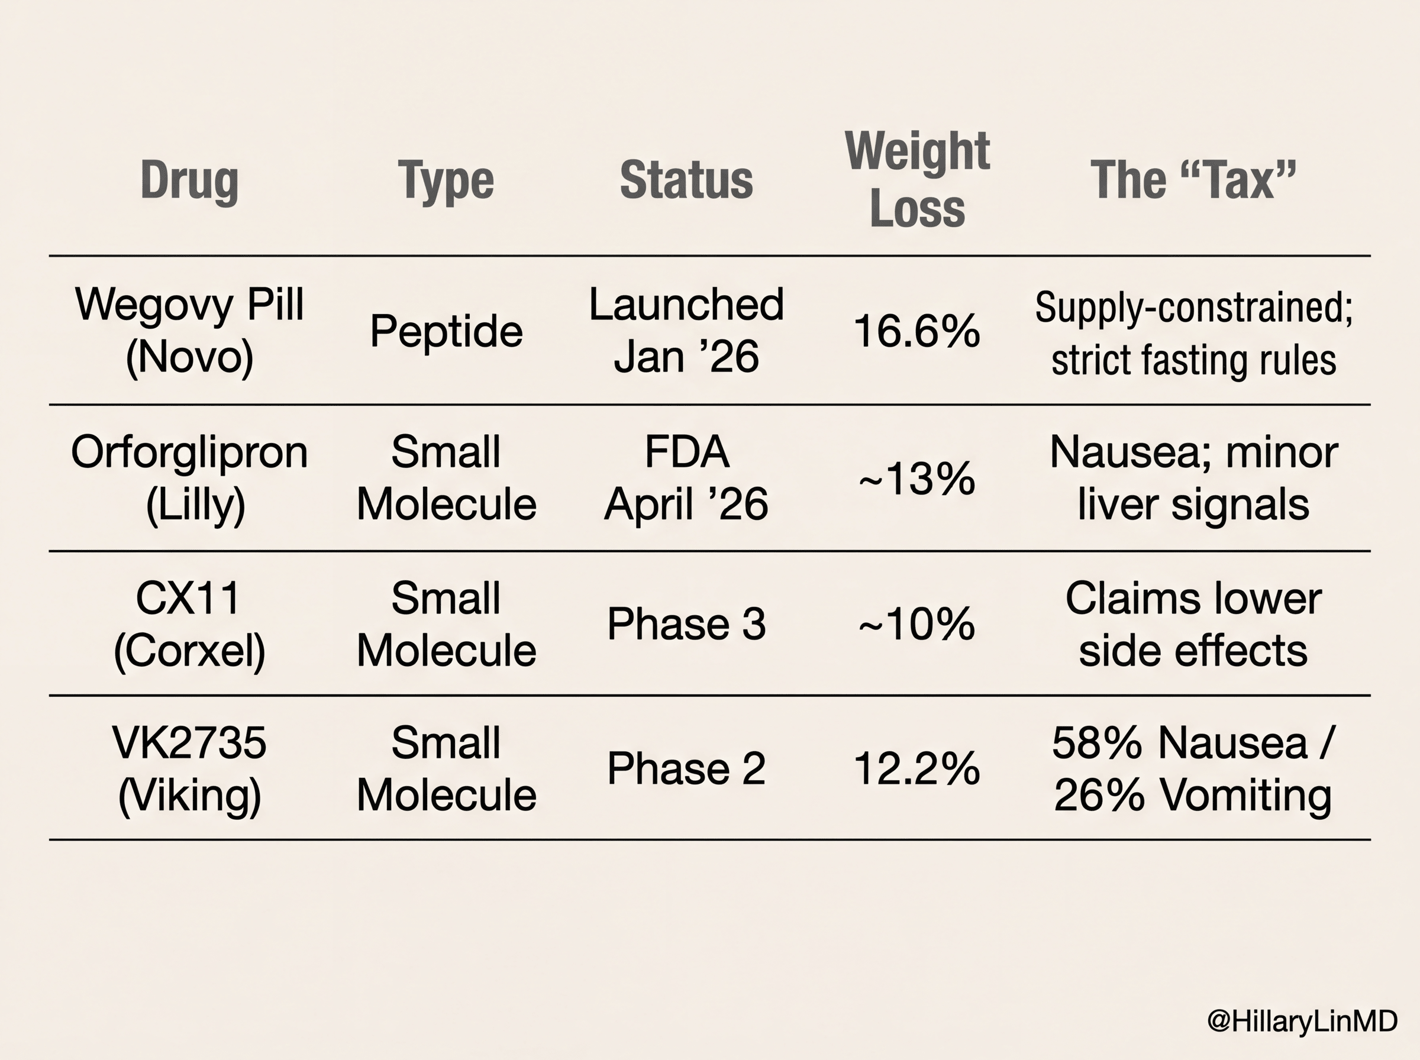Click the Type column header
This screenshot has width=1420, height=1060.
coord(446,180)
